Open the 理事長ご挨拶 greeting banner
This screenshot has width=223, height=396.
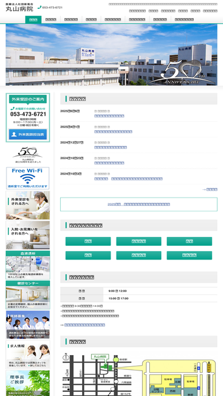28,383
